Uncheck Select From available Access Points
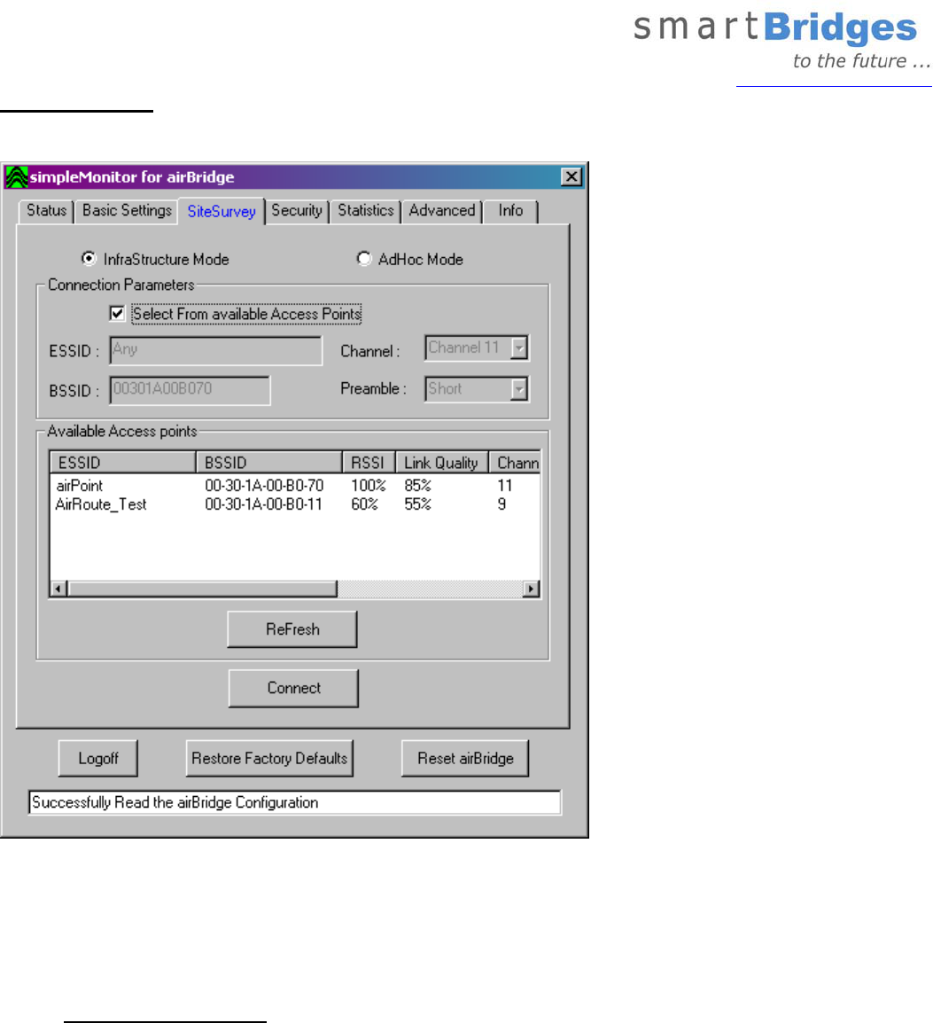The image size is (933, 1023). coord(117,314)
